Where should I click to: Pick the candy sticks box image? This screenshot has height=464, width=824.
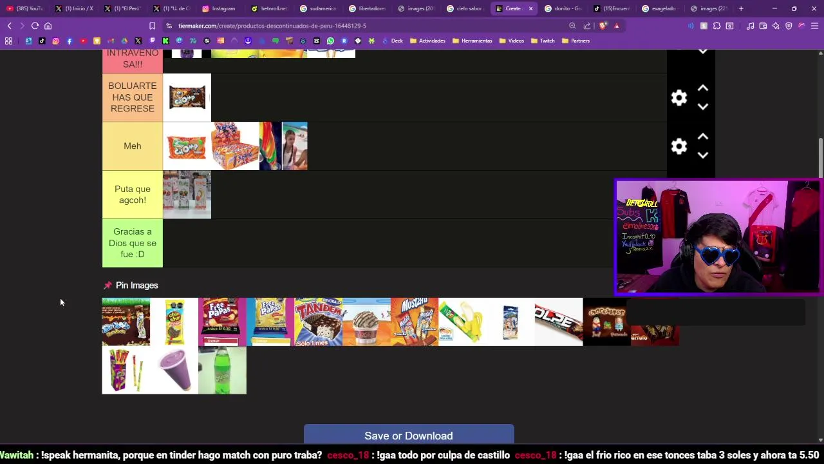126,370
